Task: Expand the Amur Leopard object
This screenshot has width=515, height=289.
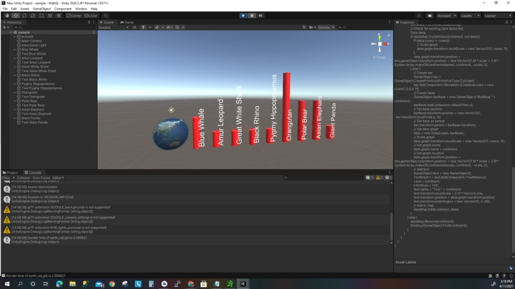Action: 15,58
